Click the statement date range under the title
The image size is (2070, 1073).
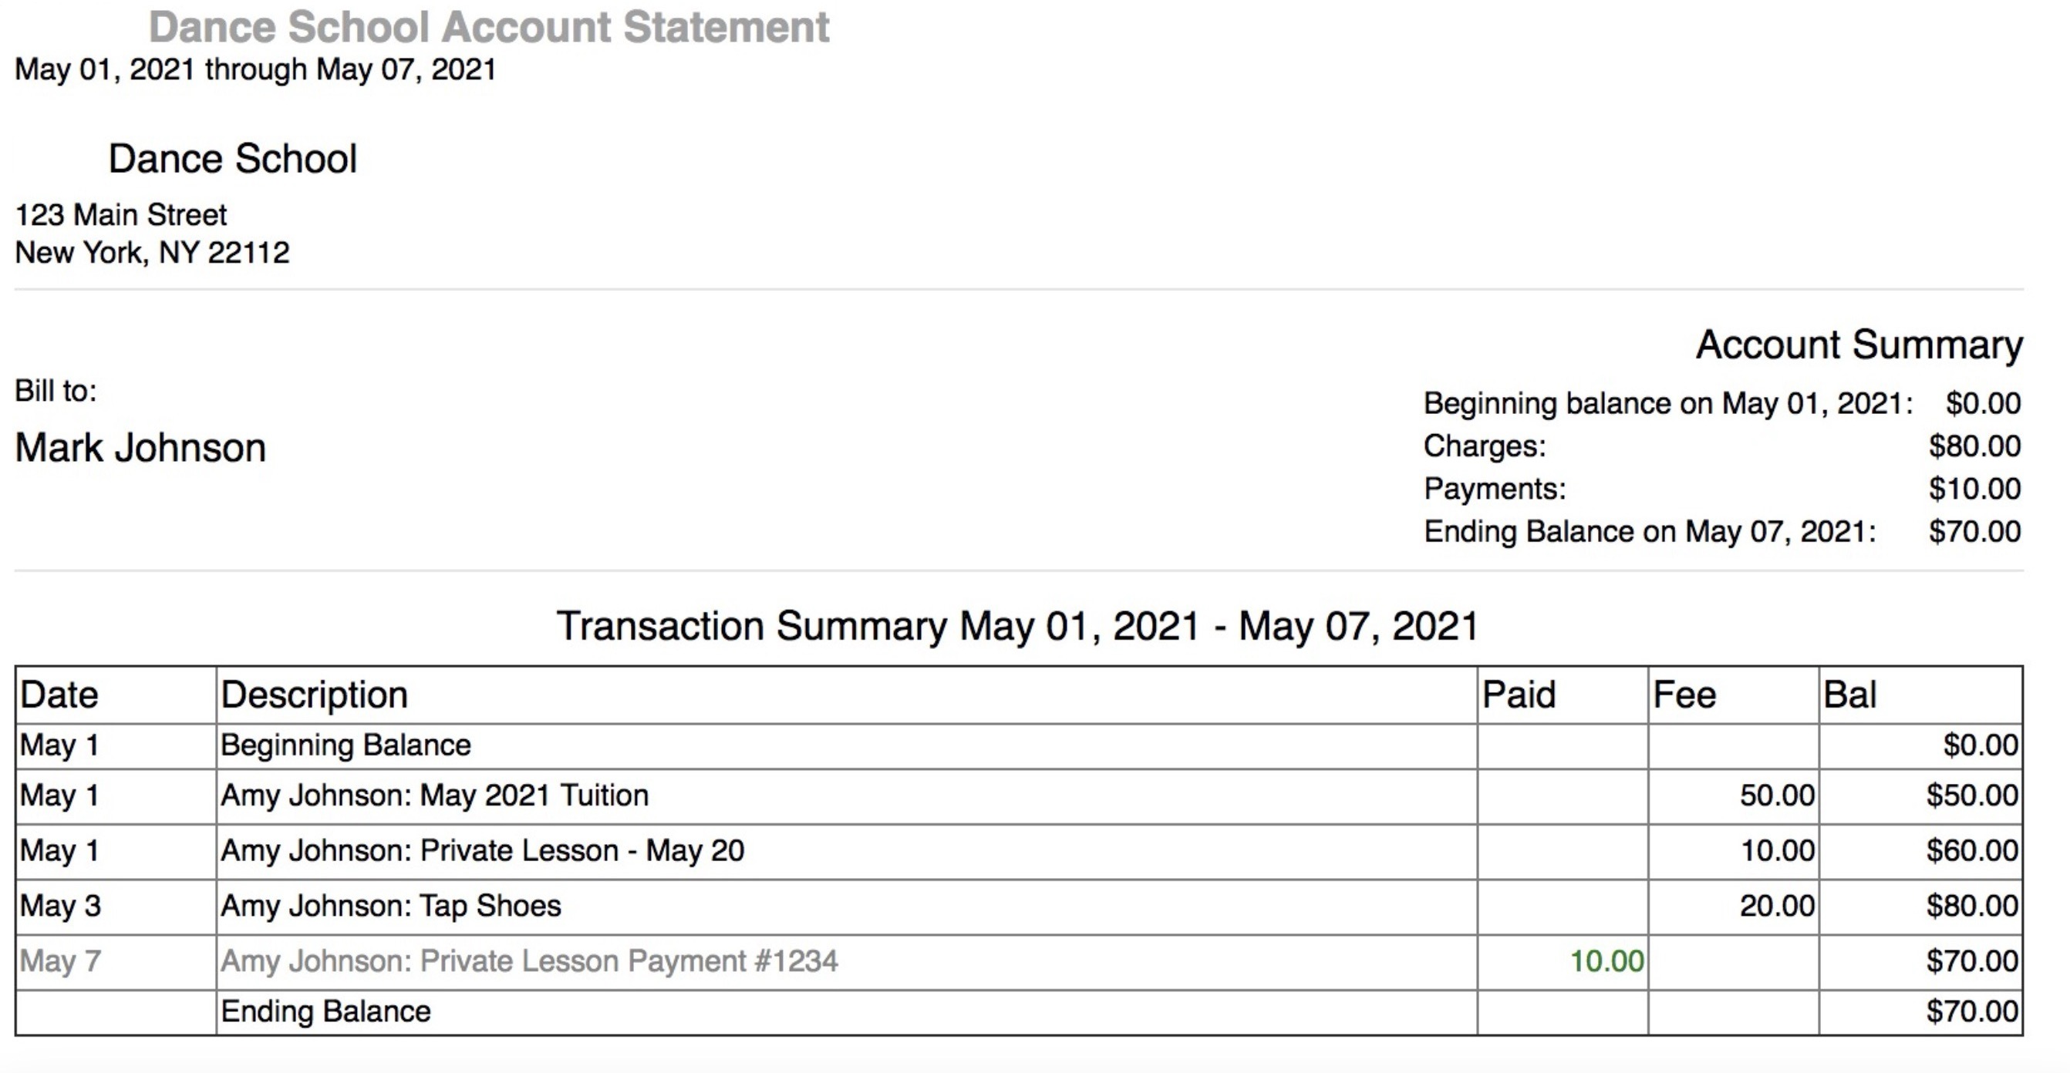[255, 70]
